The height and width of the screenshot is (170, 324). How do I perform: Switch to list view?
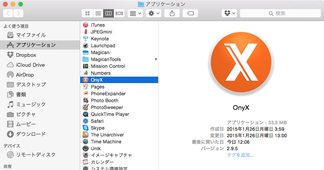(98, 13)
